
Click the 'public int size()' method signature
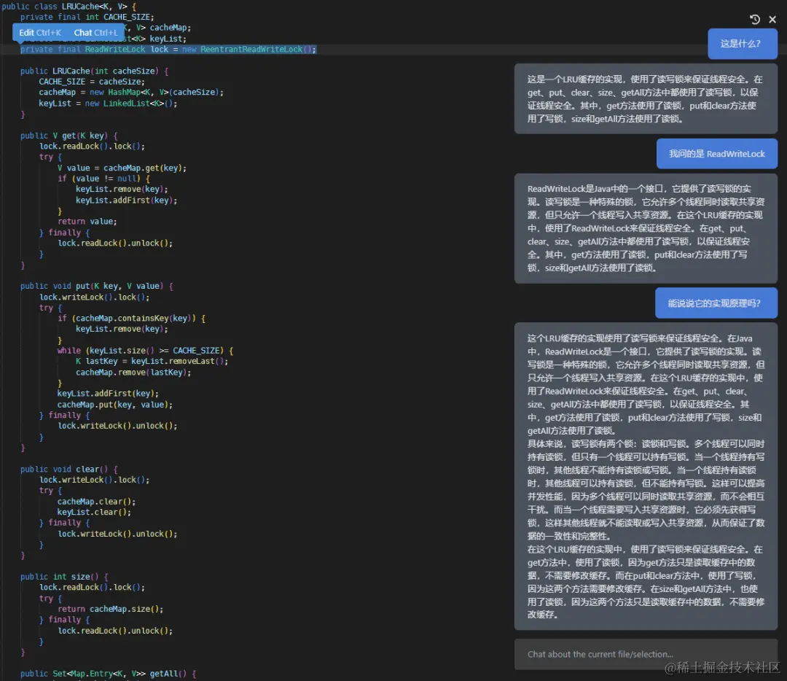64,577
